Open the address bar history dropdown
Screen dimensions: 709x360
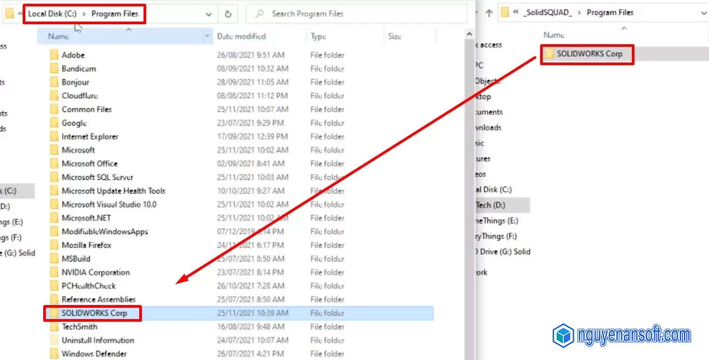coord(209,13)
